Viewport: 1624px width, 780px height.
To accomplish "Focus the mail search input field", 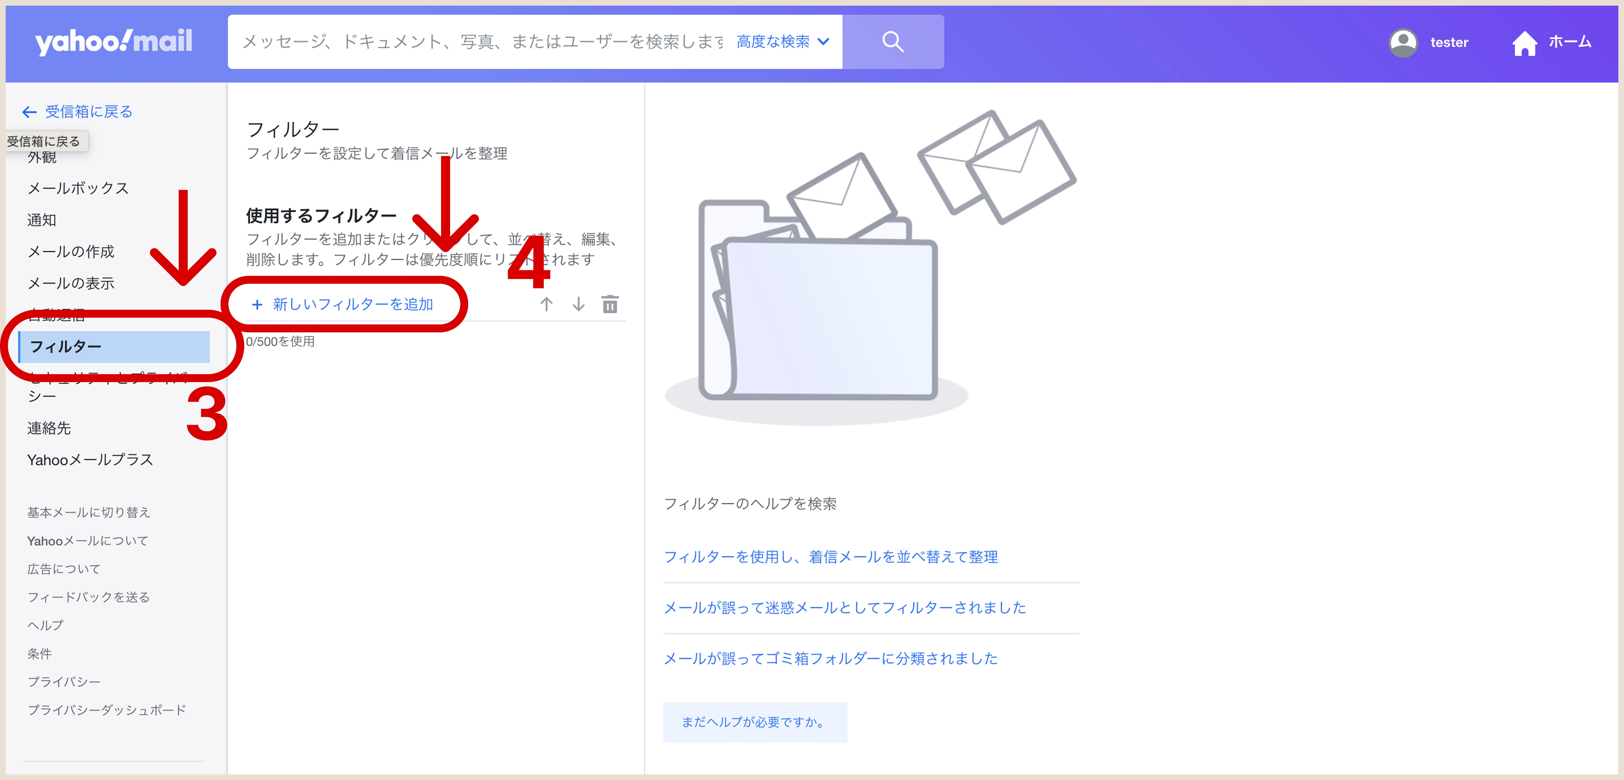I will (483, 42).
